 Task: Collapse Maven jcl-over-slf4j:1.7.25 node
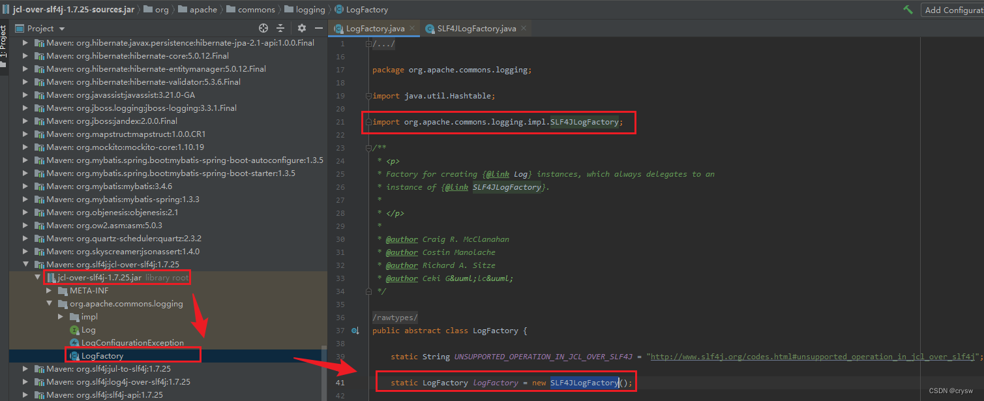[25, 264]
